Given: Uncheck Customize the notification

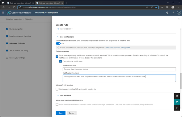Looking at the screenshot, I should tap(61, 61).
